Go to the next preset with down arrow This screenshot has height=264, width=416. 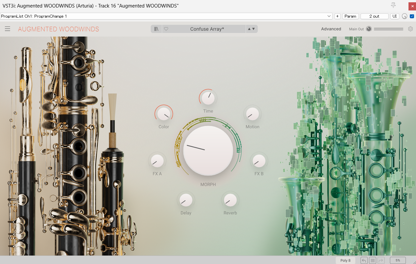254,29
